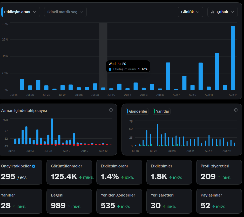Viewport: 244px width, 217px height.
Task: Click the tall Aug 14 bar
Action: [x=233, y=58]
